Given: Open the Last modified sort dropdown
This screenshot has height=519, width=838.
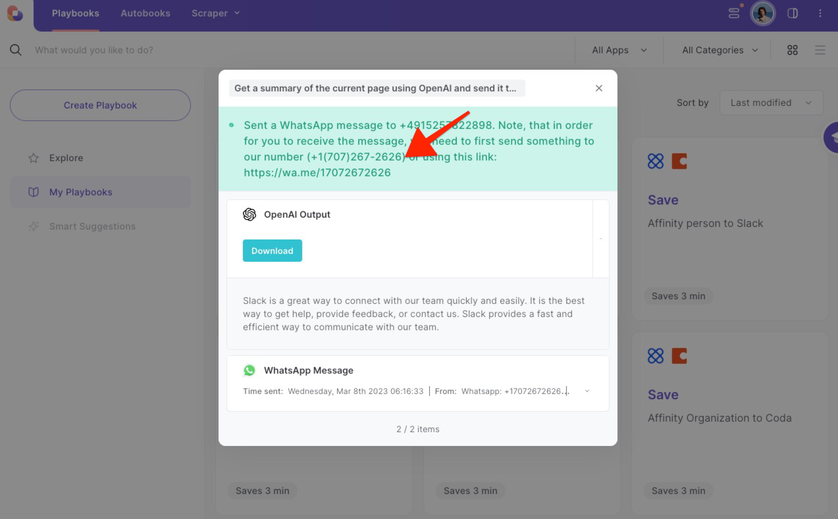Looking at the screenshot, I should (770, 103).
